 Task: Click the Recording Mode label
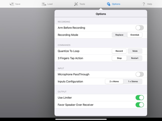68,35
